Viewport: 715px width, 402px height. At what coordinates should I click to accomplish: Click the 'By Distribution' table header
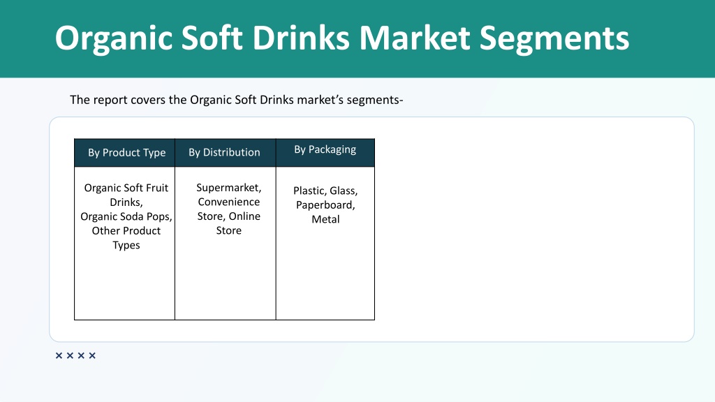click(224, 152)
